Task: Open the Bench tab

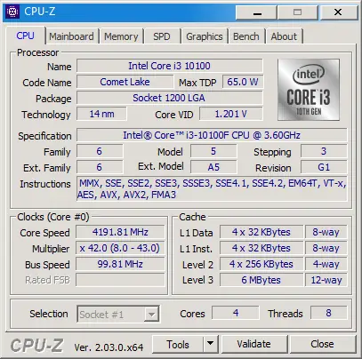Action: coord(246,36)
